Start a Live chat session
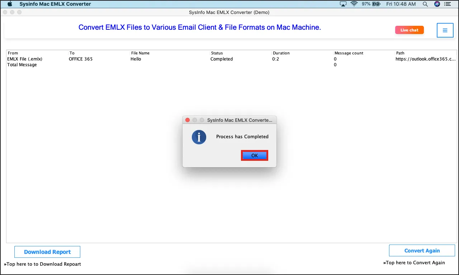The height and width of the screenshot is (275, 459). pyautogui.click(x=410, y=30)
